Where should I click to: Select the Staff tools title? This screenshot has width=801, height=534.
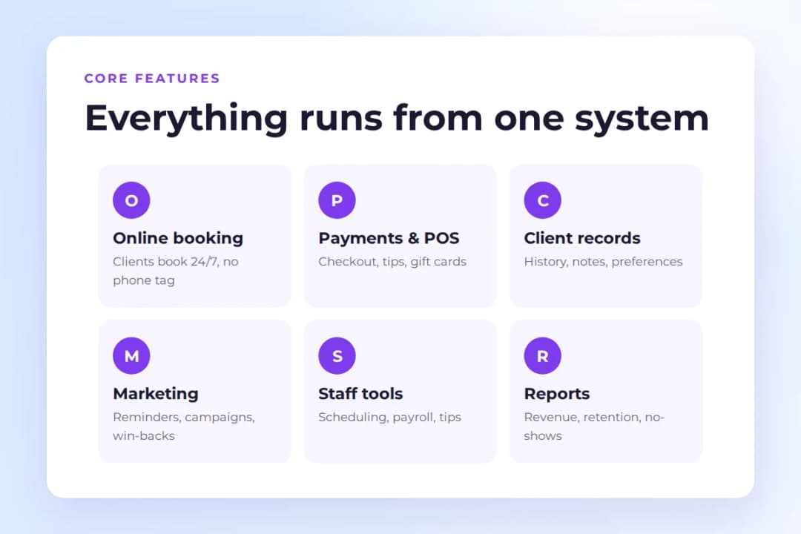click(360, 394)
